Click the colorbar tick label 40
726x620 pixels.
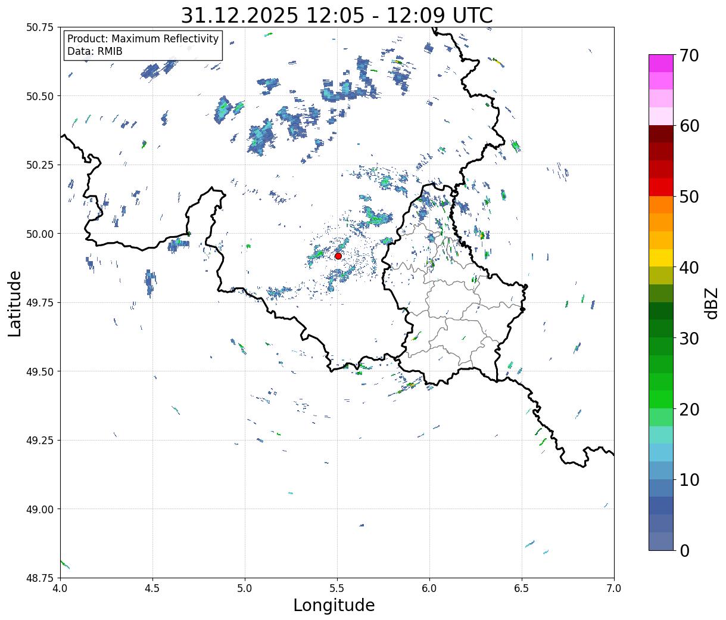pos(689,267)
